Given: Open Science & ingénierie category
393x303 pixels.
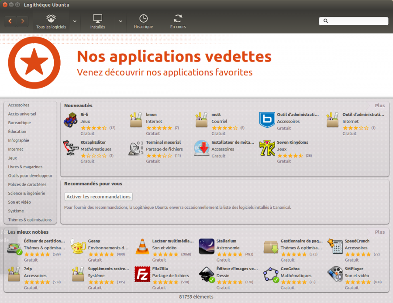Looking at the screenshot, I should pyautogui.click(x=27, y=194).
